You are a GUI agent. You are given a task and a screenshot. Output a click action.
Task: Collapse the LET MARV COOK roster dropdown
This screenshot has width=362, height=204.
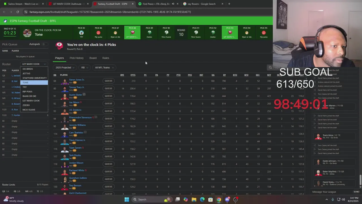click(34, 64)
